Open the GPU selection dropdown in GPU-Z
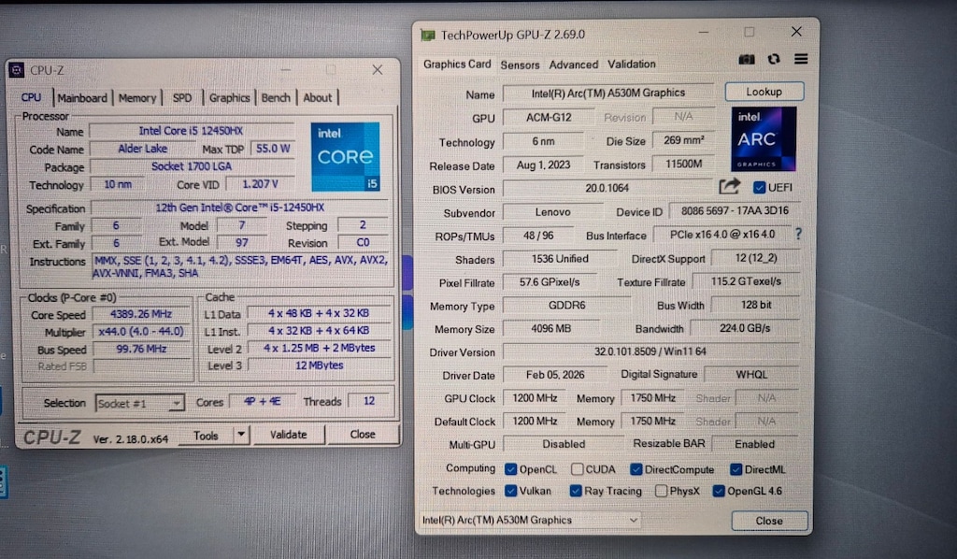Screen dimensions: 957x559 click(x=530, y=520)
